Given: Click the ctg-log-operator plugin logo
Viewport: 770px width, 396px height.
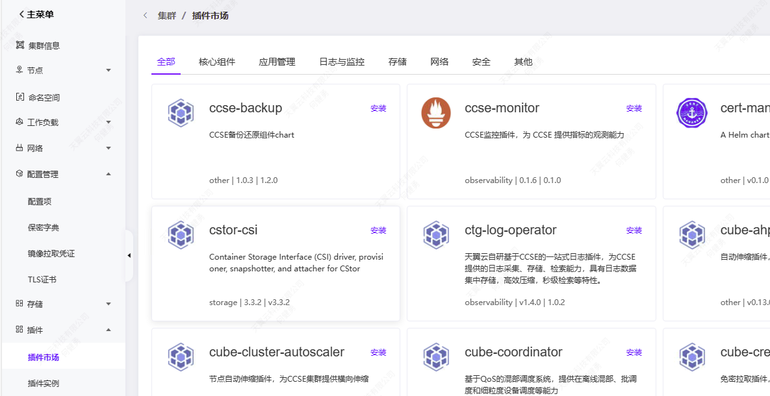Looking at the screenshot, I should (436, 234).
